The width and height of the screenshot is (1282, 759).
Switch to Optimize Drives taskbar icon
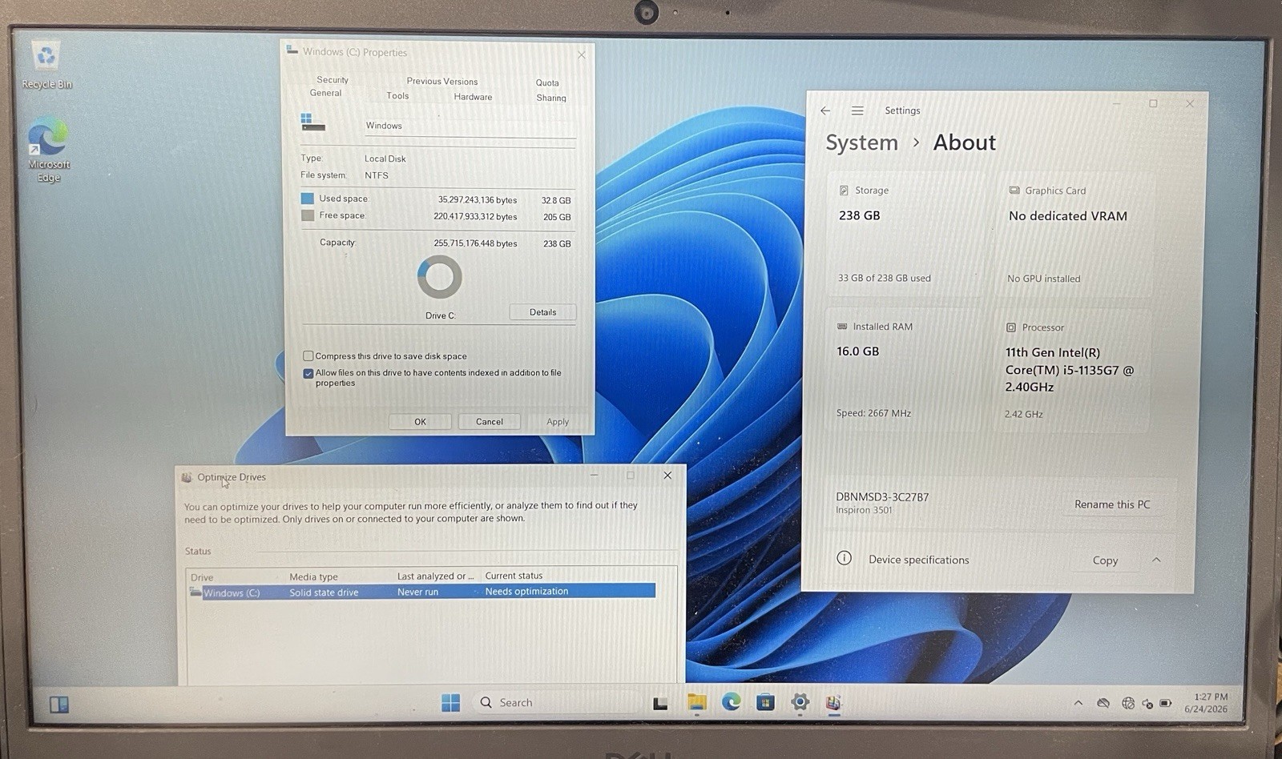click(833, 702)
